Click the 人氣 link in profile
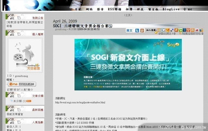The image size is (208, 131). tap(23, 90)
